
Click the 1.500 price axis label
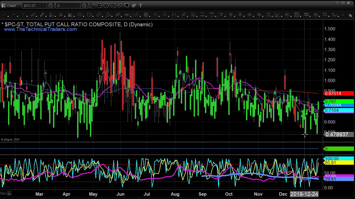pyautogui.click(x=330, y=29)
